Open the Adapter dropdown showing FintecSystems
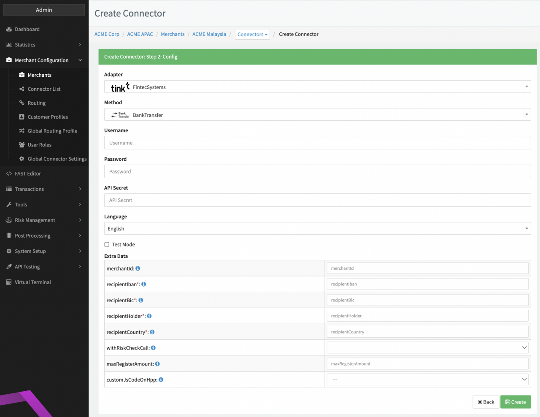 point(317,87)
